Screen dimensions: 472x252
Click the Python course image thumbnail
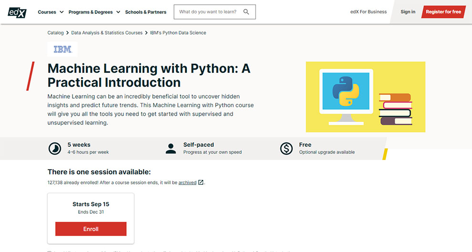point(365,97)
